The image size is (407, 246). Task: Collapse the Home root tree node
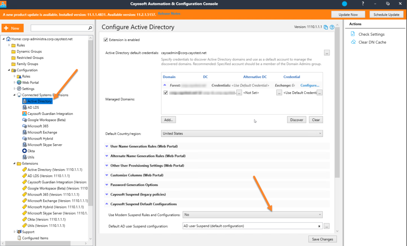click(3, 39)
